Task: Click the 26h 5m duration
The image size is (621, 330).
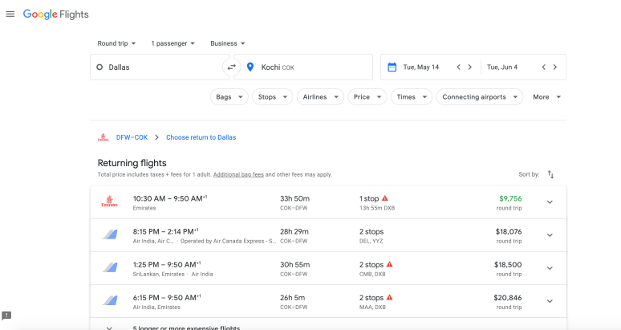Action: click(292, 298)
